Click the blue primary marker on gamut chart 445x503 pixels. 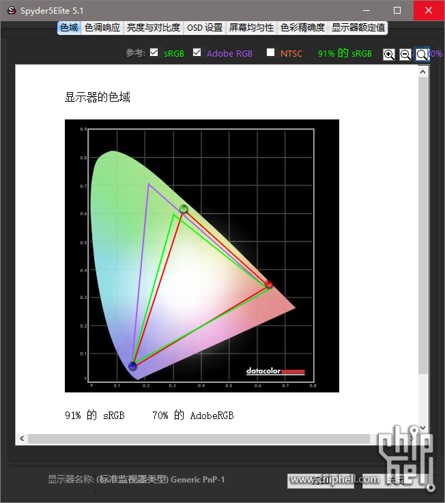132,366
